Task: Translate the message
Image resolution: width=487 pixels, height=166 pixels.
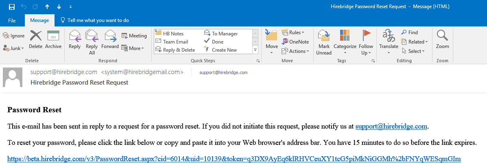Action: 389,41
